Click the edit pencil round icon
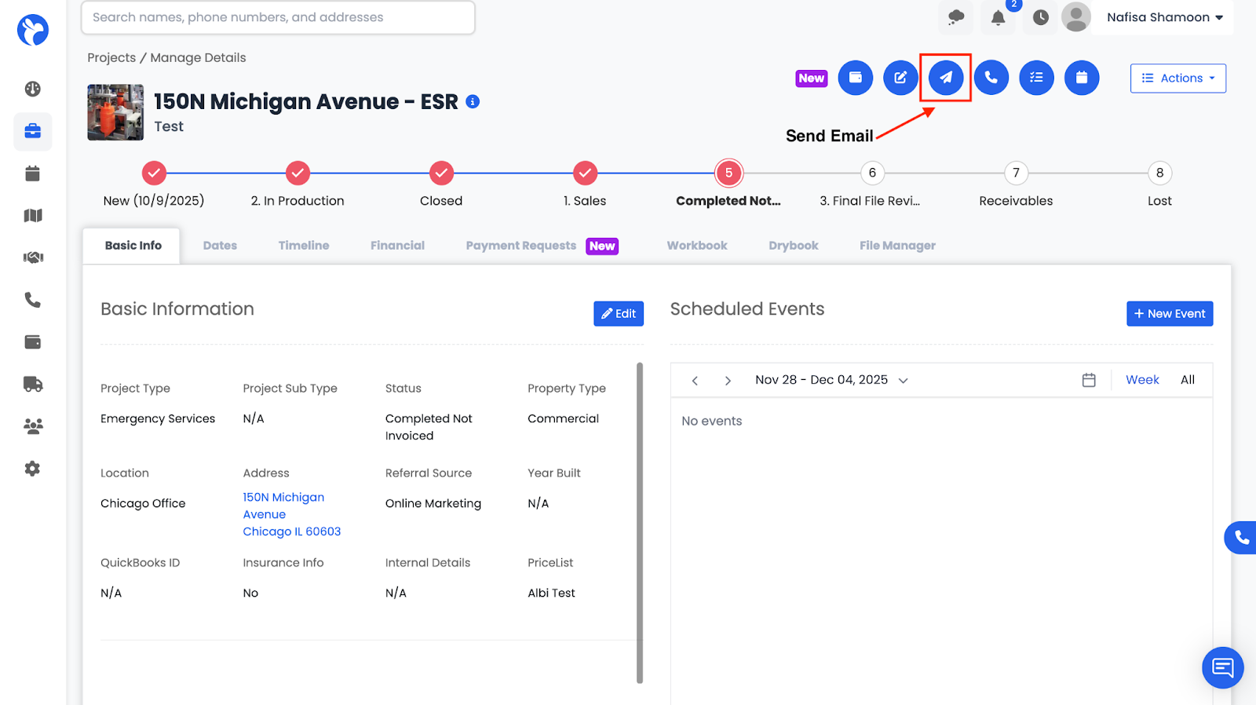This screenshot has width=1256, height=705. (900, 78)
